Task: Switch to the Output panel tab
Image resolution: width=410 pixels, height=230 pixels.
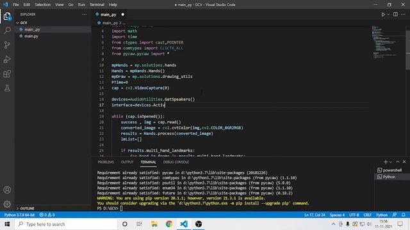Action: [127, 162]
